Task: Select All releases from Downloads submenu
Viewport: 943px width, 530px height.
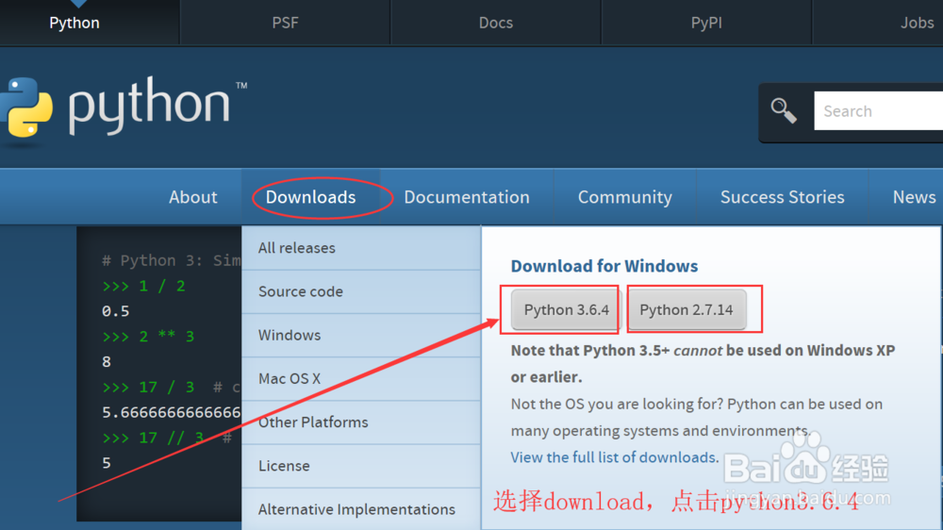Action: tap(361, 248)
